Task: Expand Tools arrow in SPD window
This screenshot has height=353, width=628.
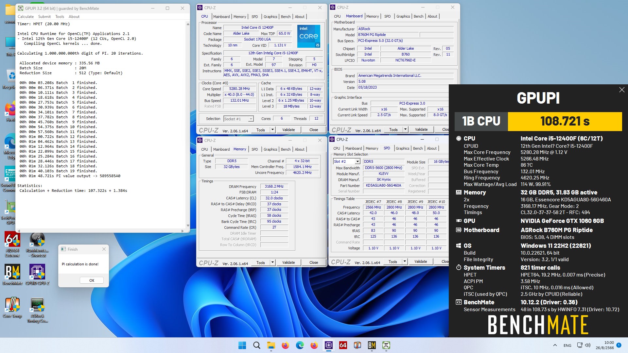Action: (404, 261)
